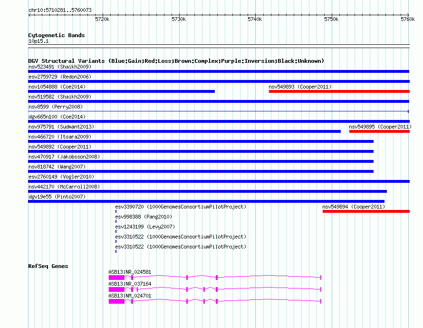Click the 5720k ruler position label

[102, 19]
